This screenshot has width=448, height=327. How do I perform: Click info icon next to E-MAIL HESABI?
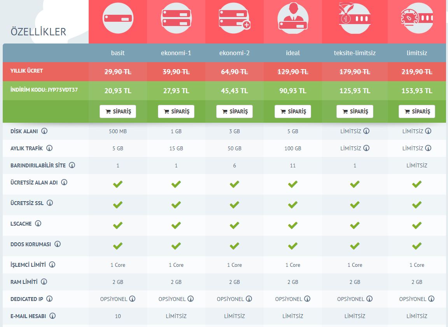[x=52, y=316]
